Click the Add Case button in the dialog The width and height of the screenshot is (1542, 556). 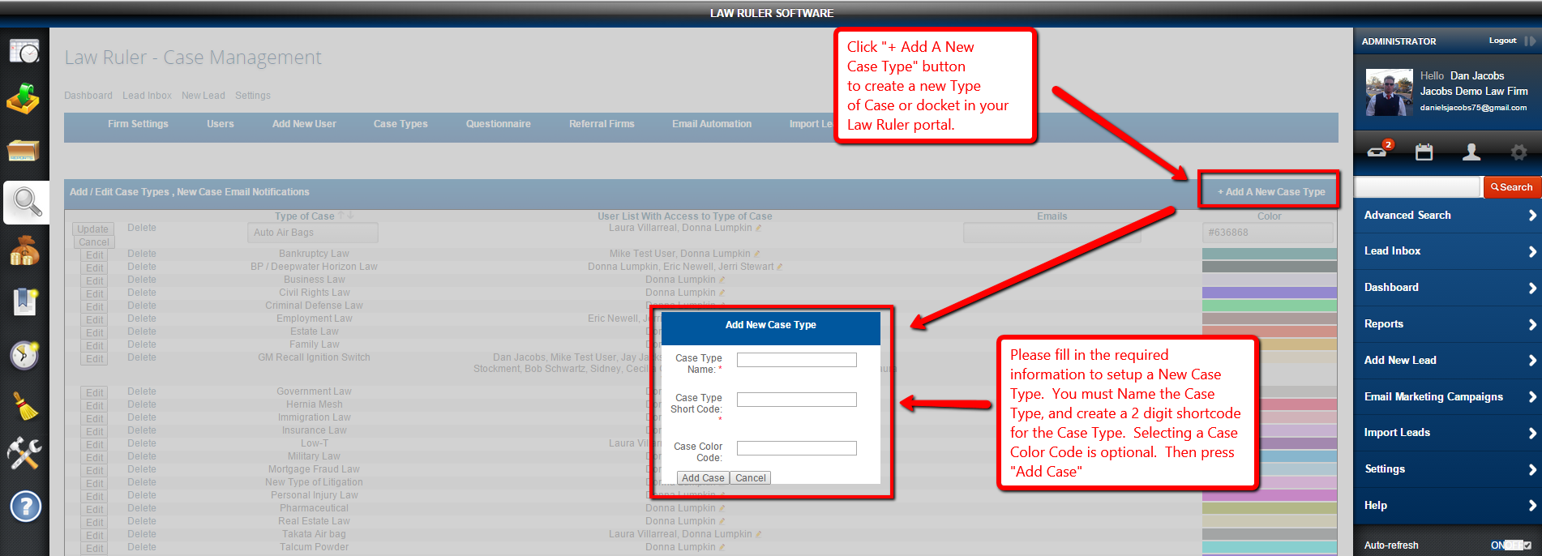(703, 478)
